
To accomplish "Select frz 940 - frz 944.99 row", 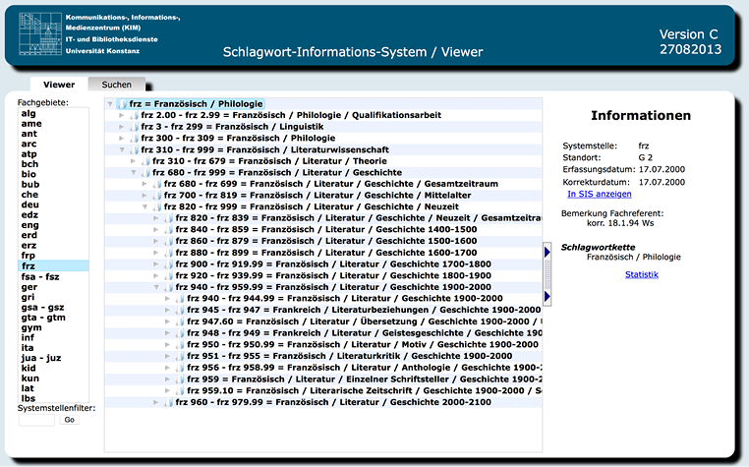I will 323,299.
